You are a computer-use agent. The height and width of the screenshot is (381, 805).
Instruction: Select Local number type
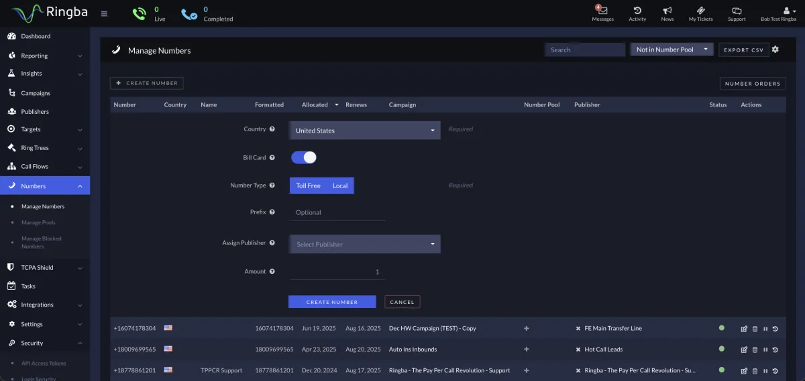(x=340, y=185)
